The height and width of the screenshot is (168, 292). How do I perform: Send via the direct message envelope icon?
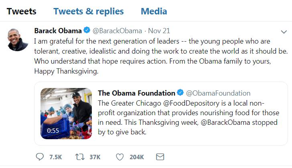tap(160, 157)
